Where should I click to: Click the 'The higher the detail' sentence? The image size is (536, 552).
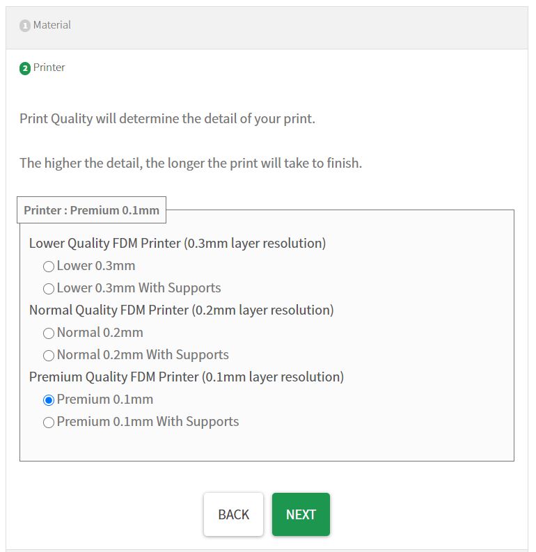191,164
